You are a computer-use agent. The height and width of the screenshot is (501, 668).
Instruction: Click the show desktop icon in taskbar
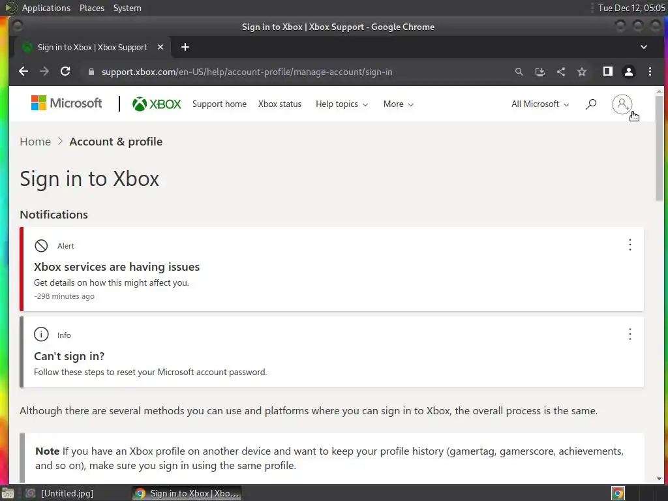[x=8, y=493]
